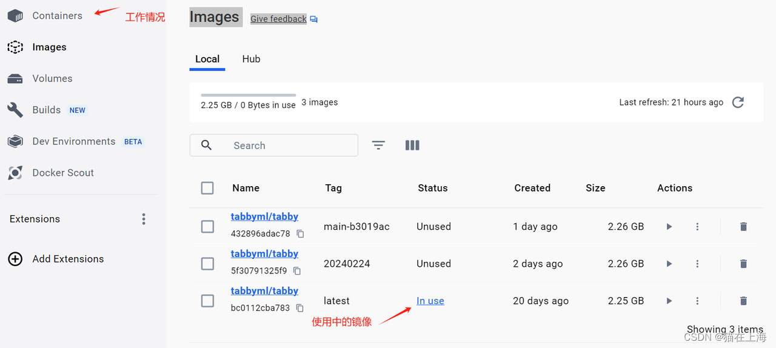Sort by the Size column header
This screenshot has width=776, height=348.
click(x=595, y=188)
